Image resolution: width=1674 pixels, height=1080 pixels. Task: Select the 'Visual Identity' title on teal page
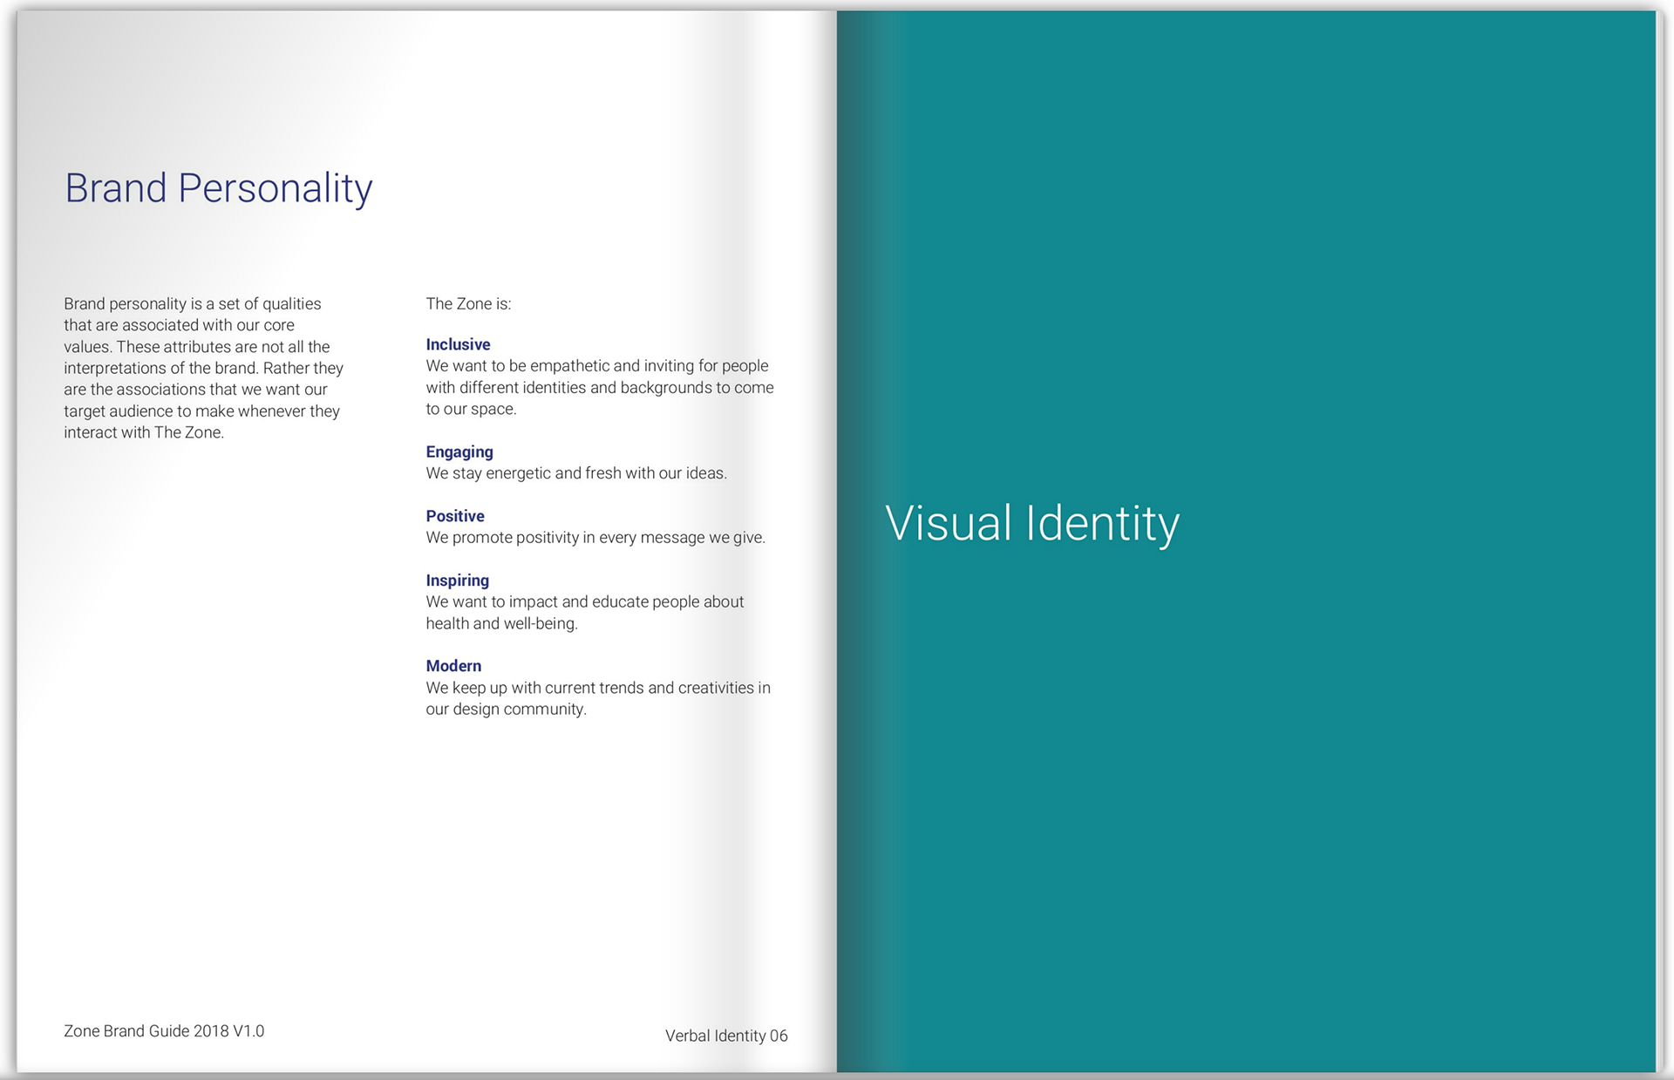click(1032, 524)
